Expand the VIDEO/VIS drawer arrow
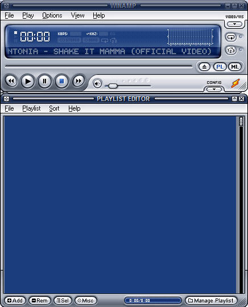This screenshot has width=248, height=307. (x=234, y=24)
